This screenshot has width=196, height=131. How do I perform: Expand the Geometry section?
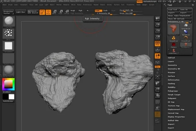172,65
